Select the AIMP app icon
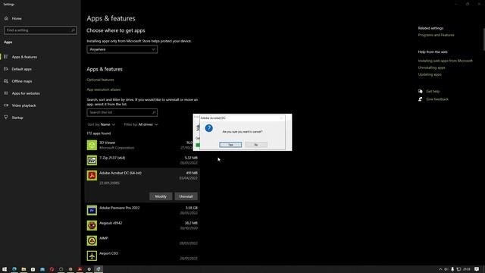The height and width of the screenshot is (273, 485). click(92, 240)
